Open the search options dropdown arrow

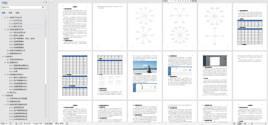pos(44,7)
